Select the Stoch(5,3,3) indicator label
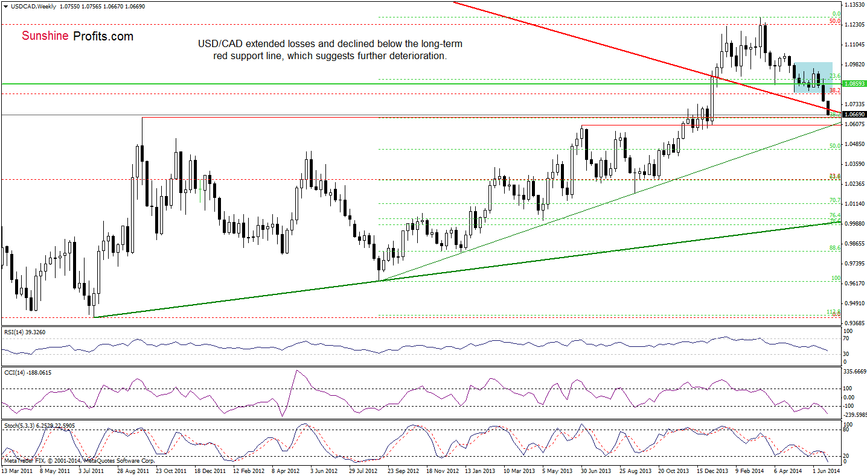Screen dimensions: 867x476 [39, 425]
